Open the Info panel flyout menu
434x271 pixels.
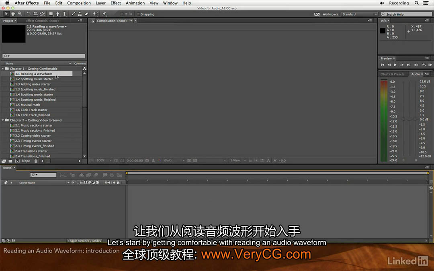(426, 20)
